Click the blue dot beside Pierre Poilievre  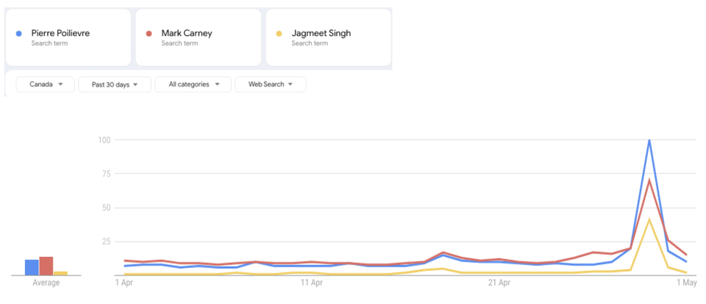point(18,33)
